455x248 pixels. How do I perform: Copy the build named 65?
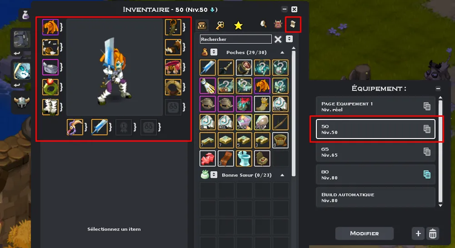pyautogui.click(x=427, y=152)
